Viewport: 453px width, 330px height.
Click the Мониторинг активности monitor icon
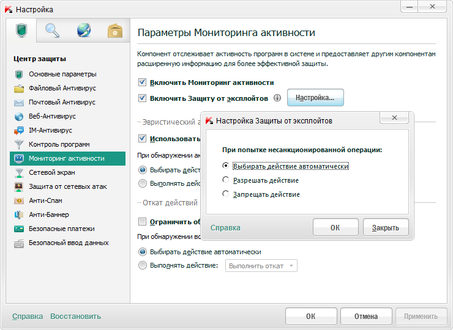pyautogui.click(x=19, y=159)
